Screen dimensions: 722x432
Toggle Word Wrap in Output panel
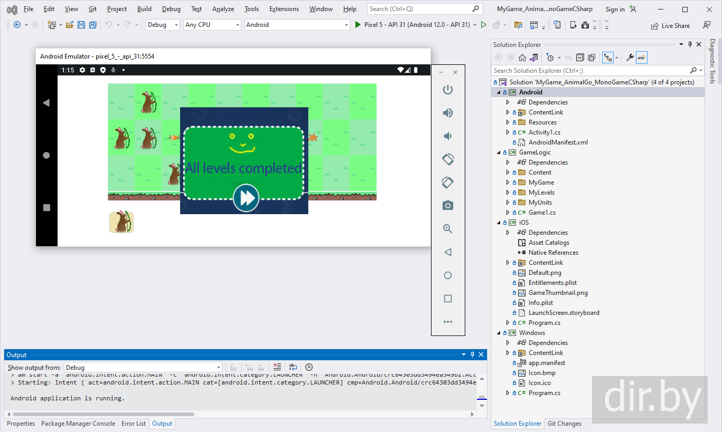pyautogui.click(x=293, y=367)
